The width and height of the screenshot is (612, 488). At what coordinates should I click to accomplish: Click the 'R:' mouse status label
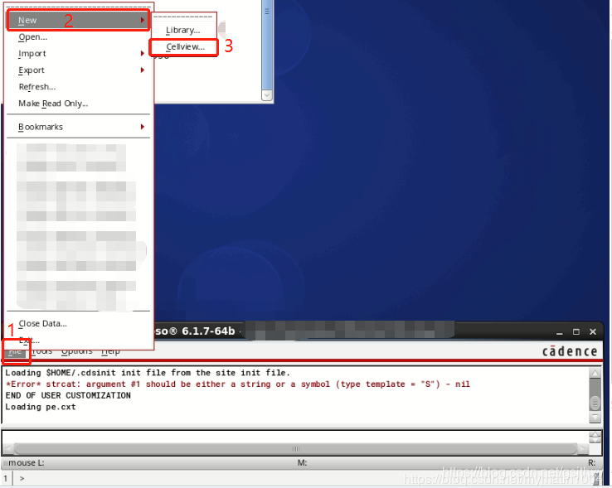pos(592,463)
